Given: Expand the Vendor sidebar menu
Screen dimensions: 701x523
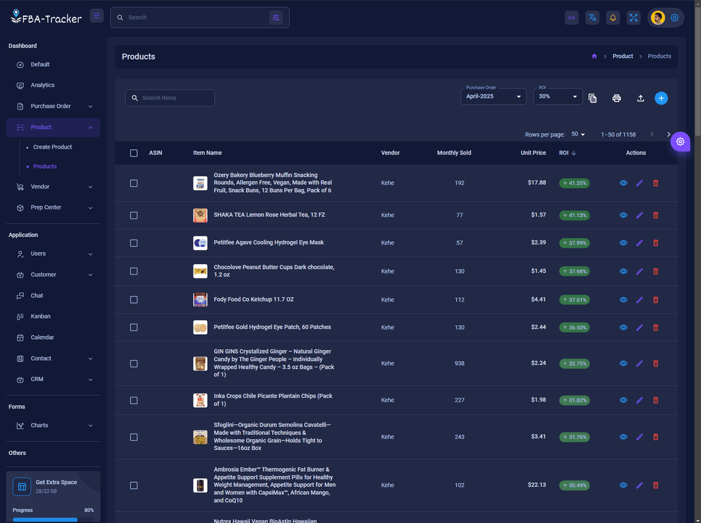Looking at the screenshot, I should (53, 187).
